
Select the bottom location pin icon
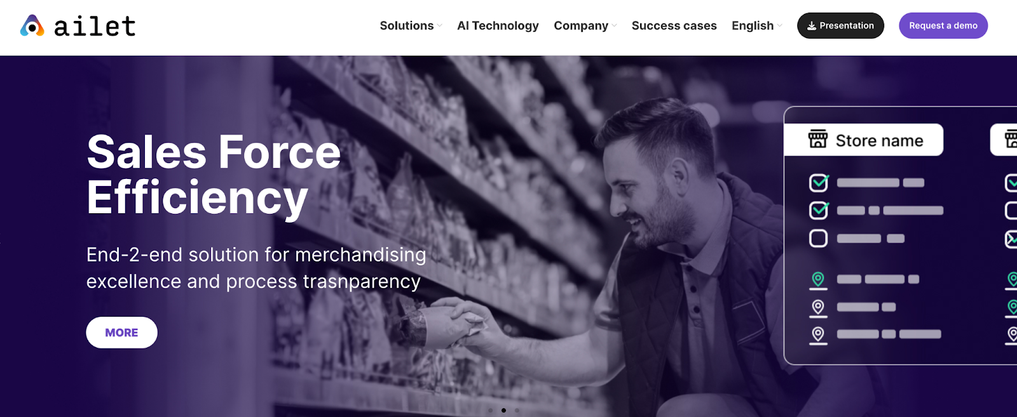[x=818, y=335]
